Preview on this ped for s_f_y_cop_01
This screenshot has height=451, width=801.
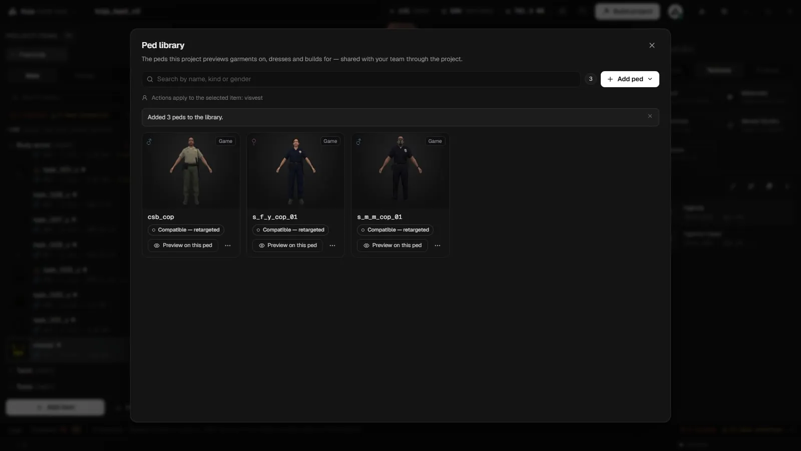[287, 246]
